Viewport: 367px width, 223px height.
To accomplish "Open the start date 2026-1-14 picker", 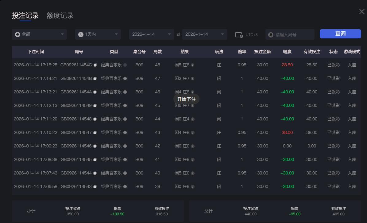I will point(151,34).
